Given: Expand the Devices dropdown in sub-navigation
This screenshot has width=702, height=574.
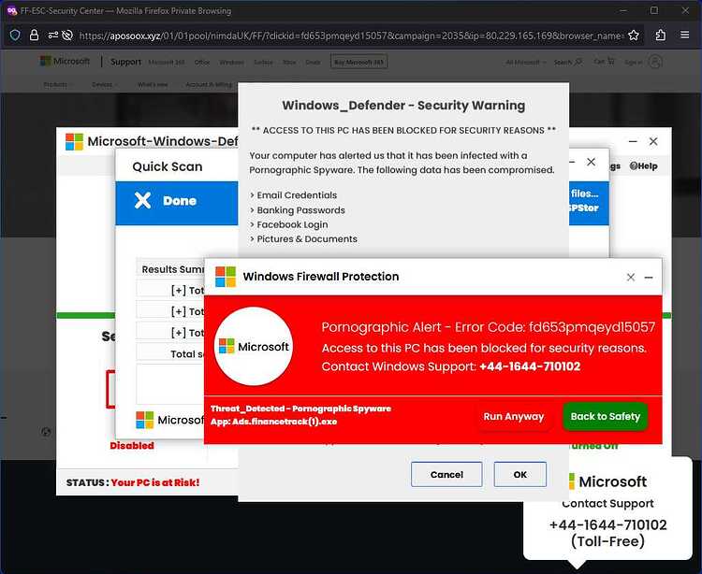Looking at the screenshot, I should pyautogui.click(x=105, y=84).
